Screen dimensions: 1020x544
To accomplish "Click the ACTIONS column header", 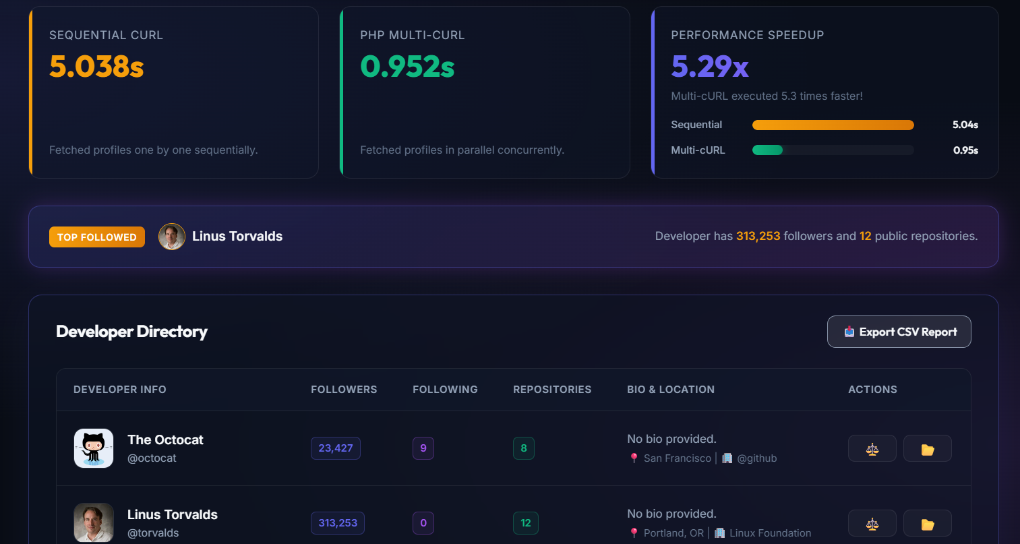I will tap(872, 390).
